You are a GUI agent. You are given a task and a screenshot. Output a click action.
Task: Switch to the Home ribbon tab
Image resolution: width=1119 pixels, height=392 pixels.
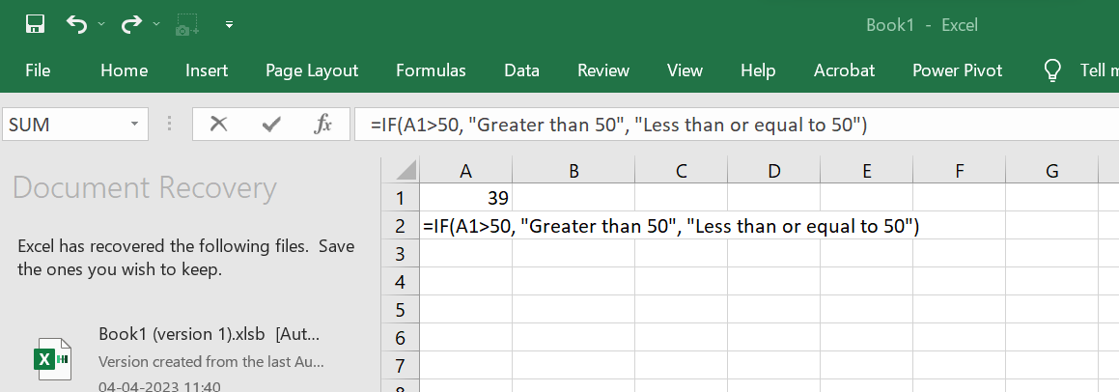125,70
